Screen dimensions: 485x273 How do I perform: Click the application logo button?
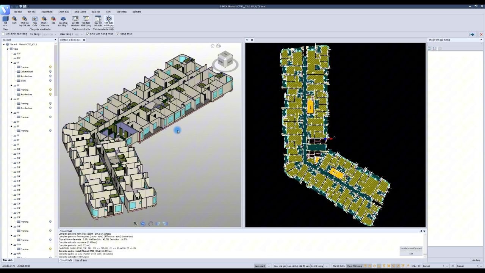click(x=5, y=11)
